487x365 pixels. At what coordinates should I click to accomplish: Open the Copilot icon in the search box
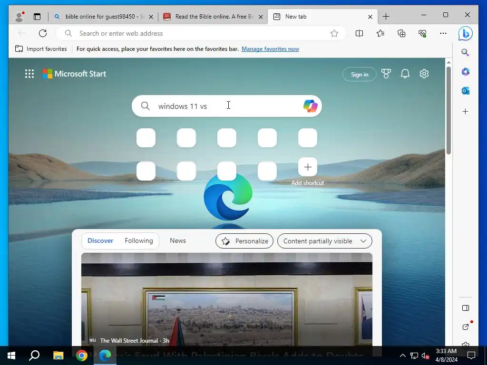pos(310,106)
